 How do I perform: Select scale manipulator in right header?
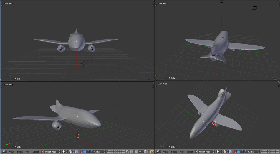pos(245,152)
